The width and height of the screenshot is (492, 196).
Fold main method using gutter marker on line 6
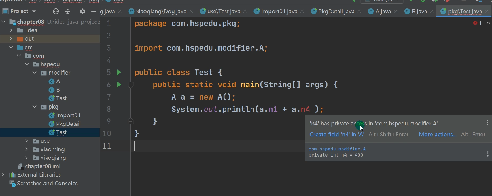click(x=131, y=85)
